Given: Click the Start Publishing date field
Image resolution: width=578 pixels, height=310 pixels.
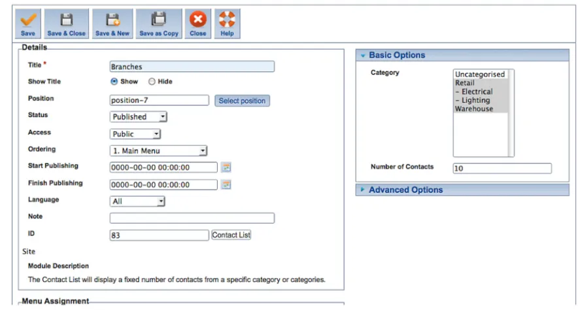Looking at the screenshot, I should click(x=163, y=167).
